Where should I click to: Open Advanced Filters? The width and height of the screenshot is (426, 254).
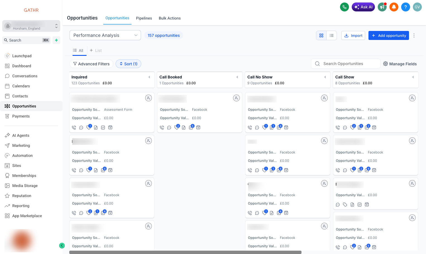click(x=91, y=64)
